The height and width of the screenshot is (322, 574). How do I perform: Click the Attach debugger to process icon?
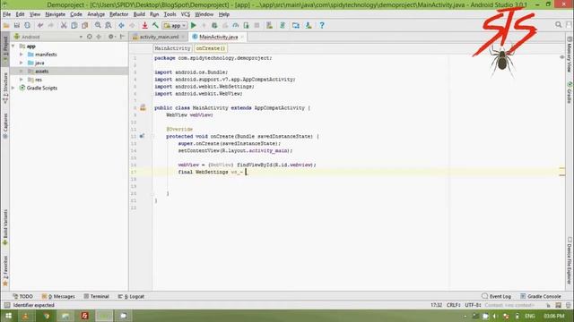coord(247,26)
